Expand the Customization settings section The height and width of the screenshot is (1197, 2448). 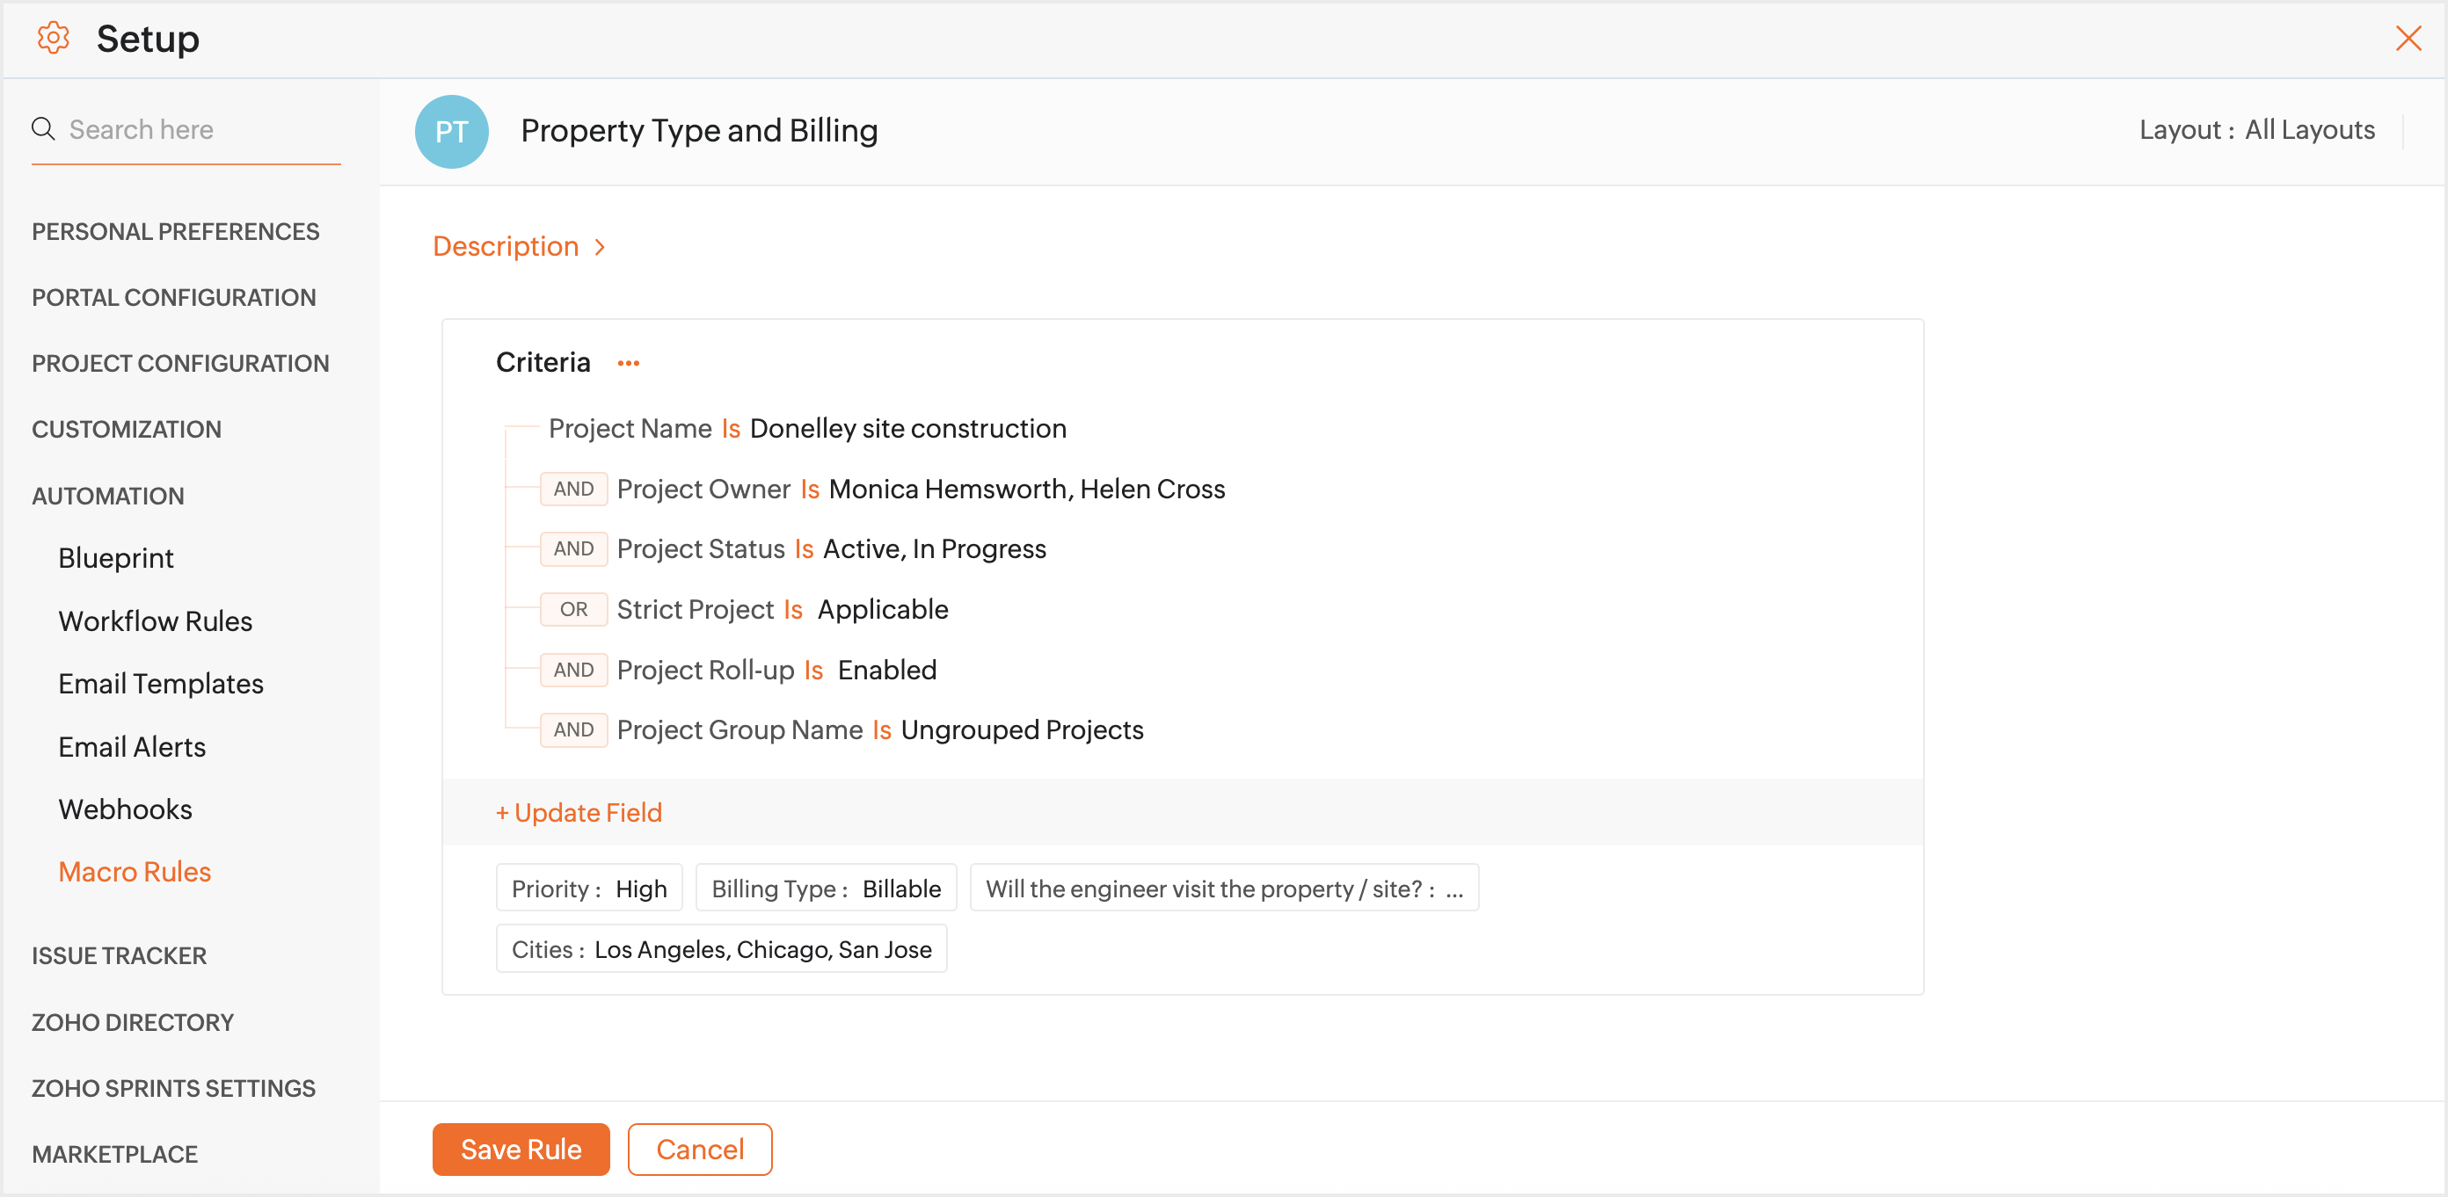[x=127, y=430]
